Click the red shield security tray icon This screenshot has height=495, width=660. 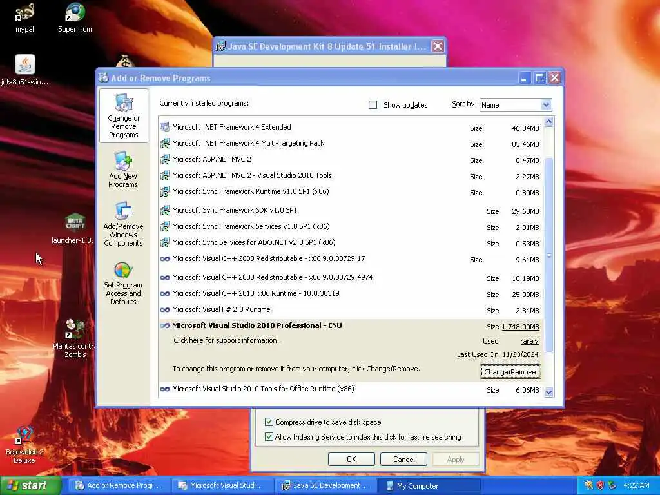click(x=600, y=485)
